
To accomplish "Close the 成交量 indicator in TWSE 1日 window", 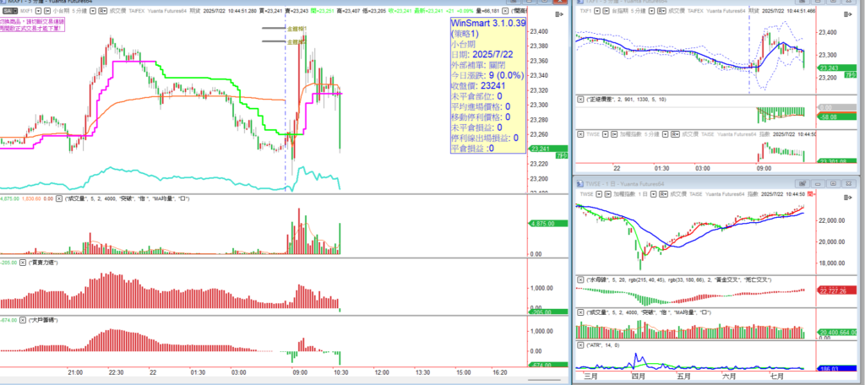I will 580,312.
